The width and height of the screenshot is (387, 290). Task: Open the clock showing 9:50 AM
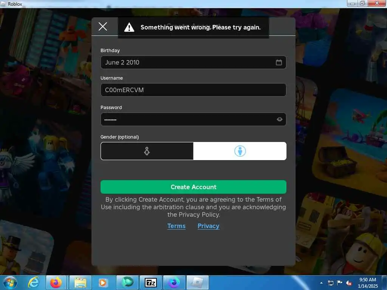(368, 283)
